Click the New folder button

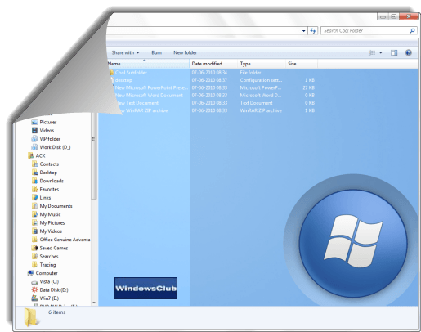pos(185,52)
